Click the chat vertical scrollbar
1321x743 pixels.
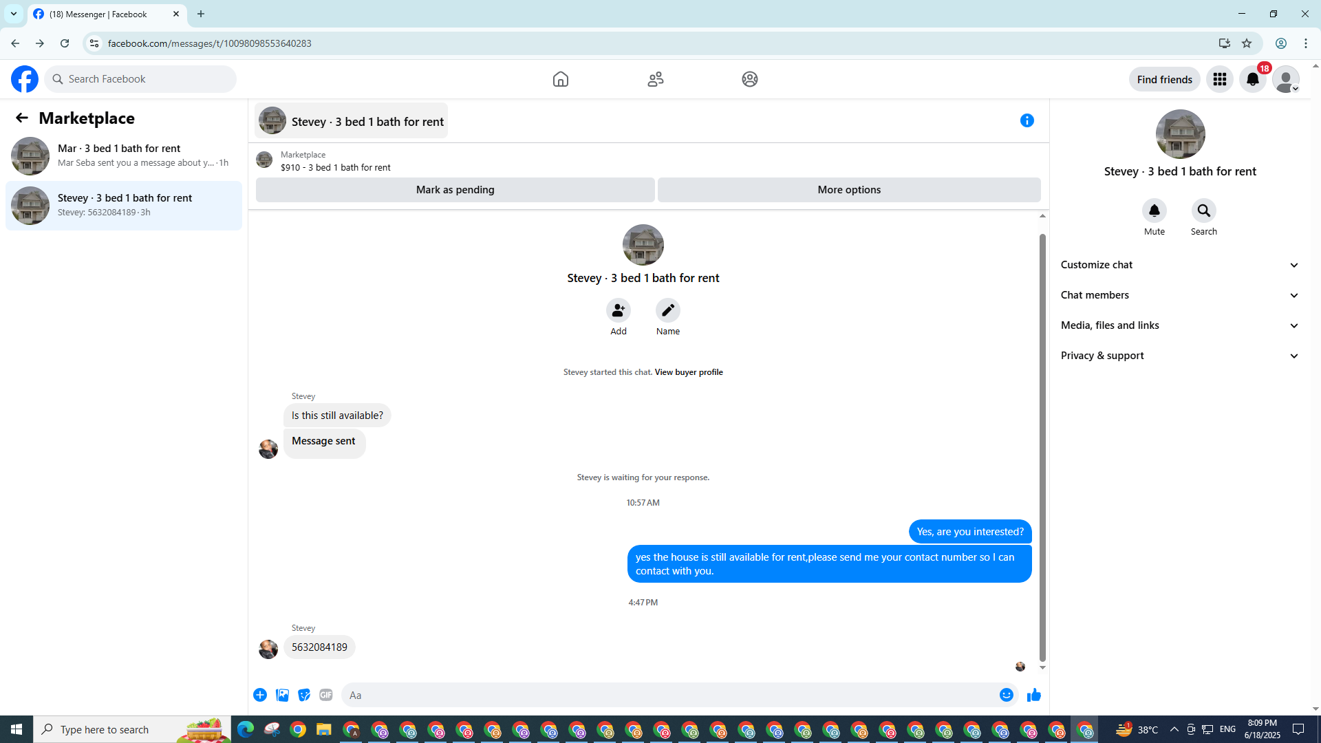(1042, 447)
